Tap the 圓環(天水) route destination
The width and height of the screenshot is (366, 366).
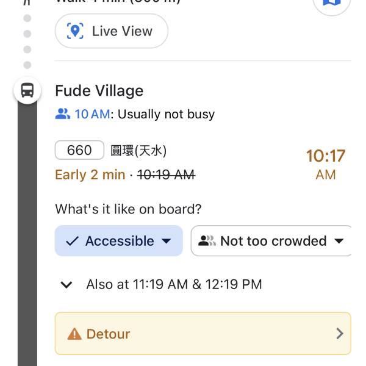click(x=138, y=150)
